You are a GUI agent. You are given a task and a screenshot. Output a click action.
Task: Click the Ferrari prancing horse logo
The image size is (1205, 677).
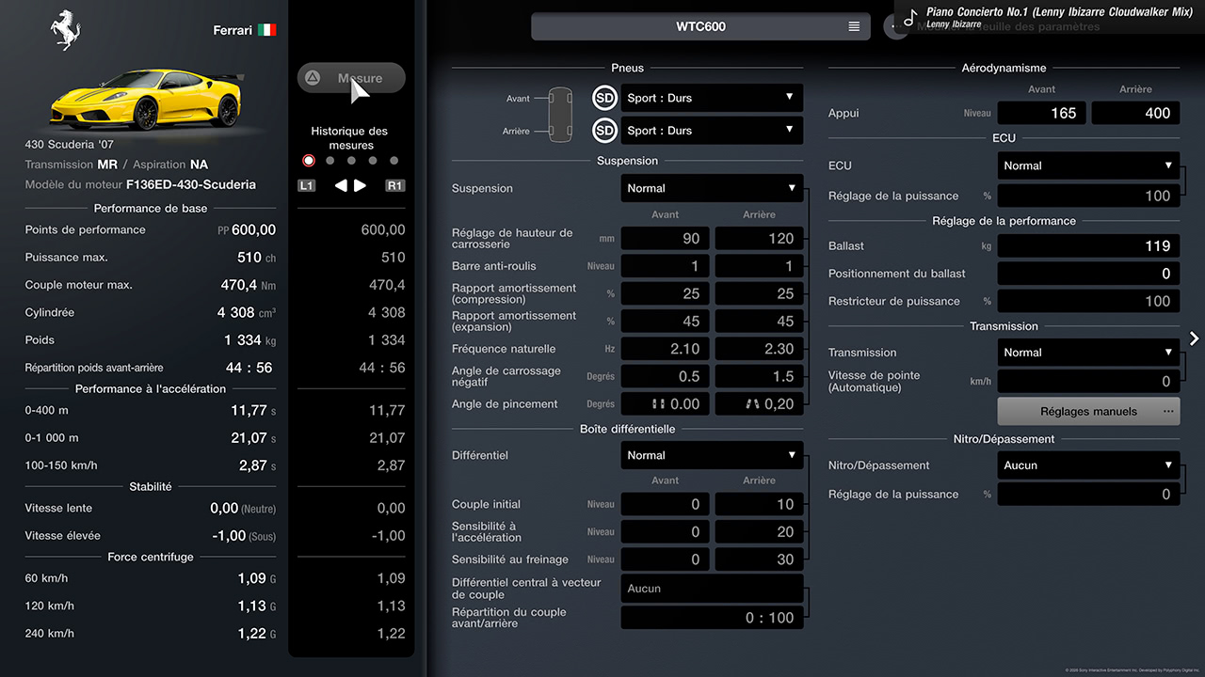click(65, 30)
